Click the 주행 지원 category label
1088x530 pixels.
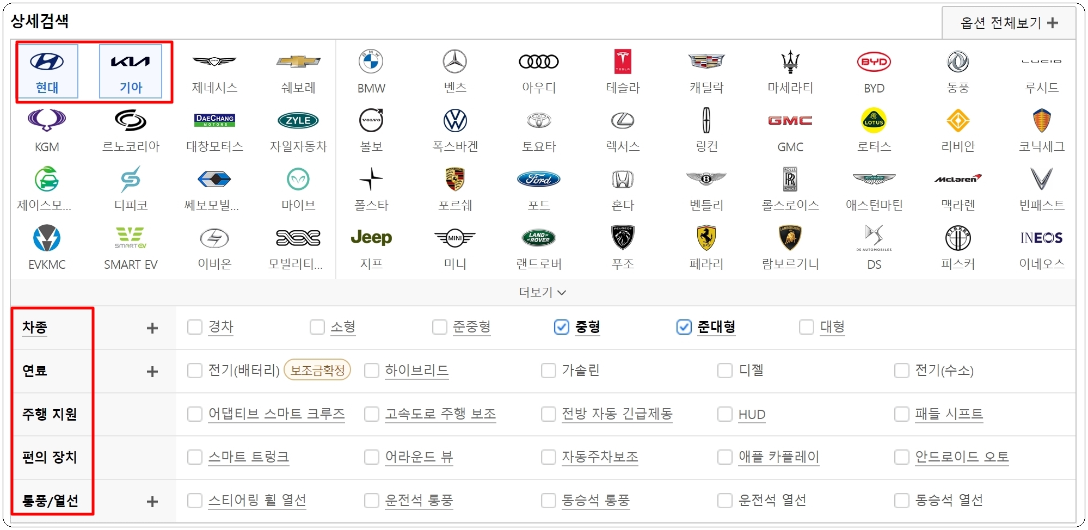click(x=49, y=414)
